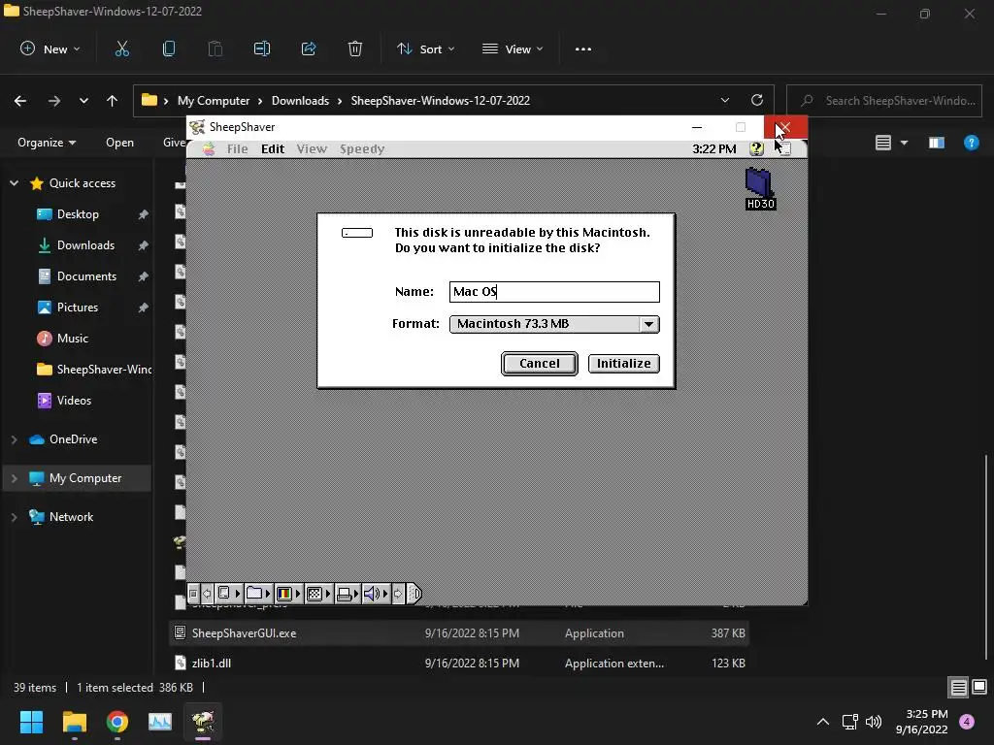Click SheepShaver-Windows-12-07-2022 in the address breadcrumb
The width and height of the screenshot is (994, 745).
point(441,101)
